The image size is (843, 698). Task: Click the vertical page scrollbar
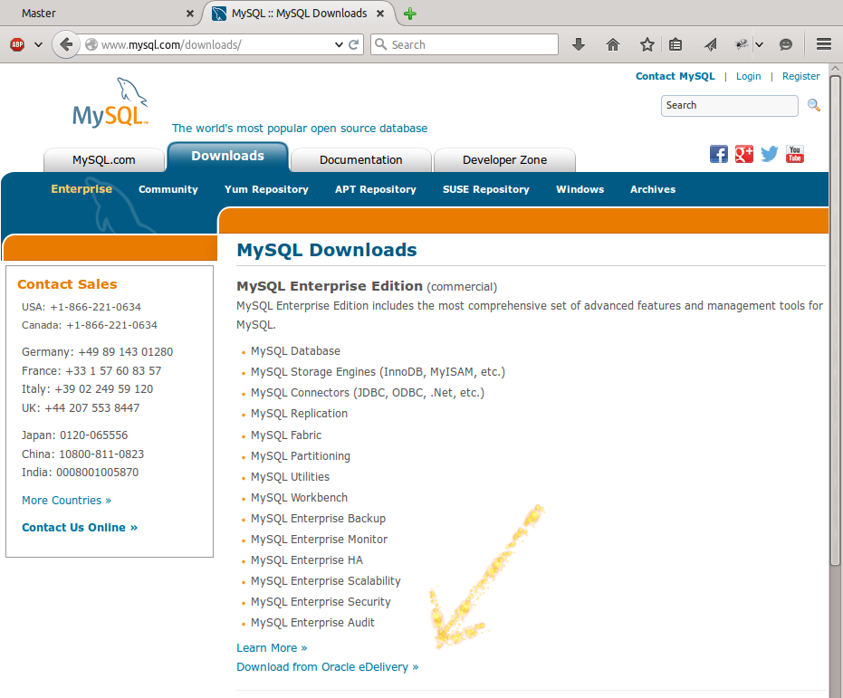click(x=835, y=322)
